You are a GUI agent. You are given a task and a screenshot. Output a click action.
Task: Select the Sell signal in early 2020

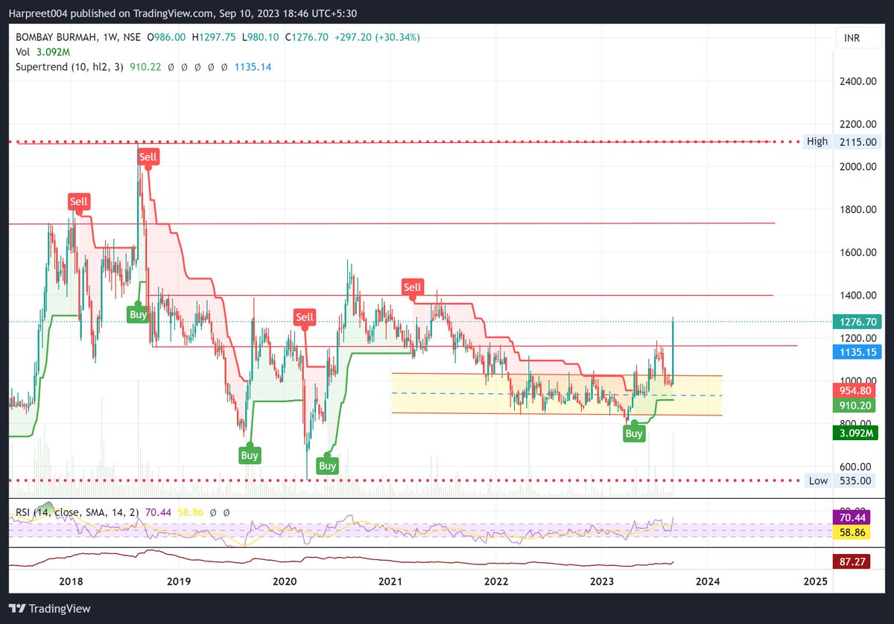click(x=305, y=317)
